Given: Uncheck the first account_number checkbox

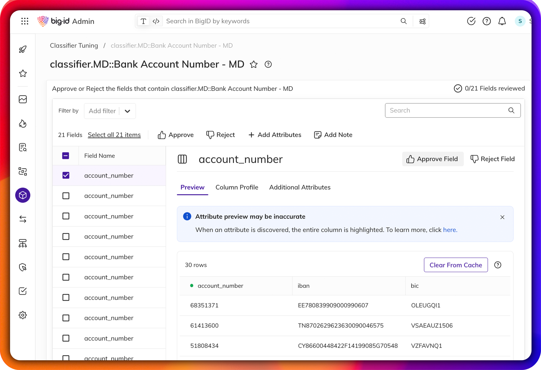Looking at the screenshot, I should [66, 176].
